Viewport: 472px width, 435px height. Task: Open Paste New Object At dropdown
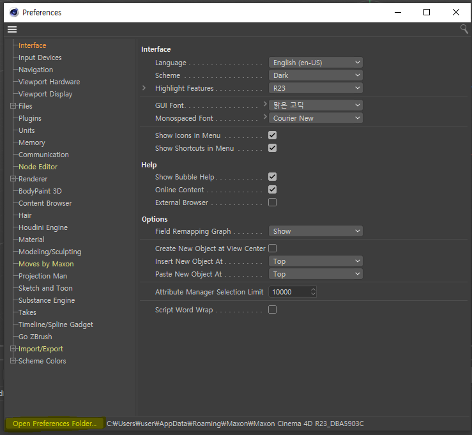click(x=316, y=274)
